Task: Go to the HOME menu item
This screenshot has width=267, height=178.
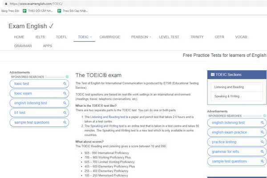Action: (19, 37)
